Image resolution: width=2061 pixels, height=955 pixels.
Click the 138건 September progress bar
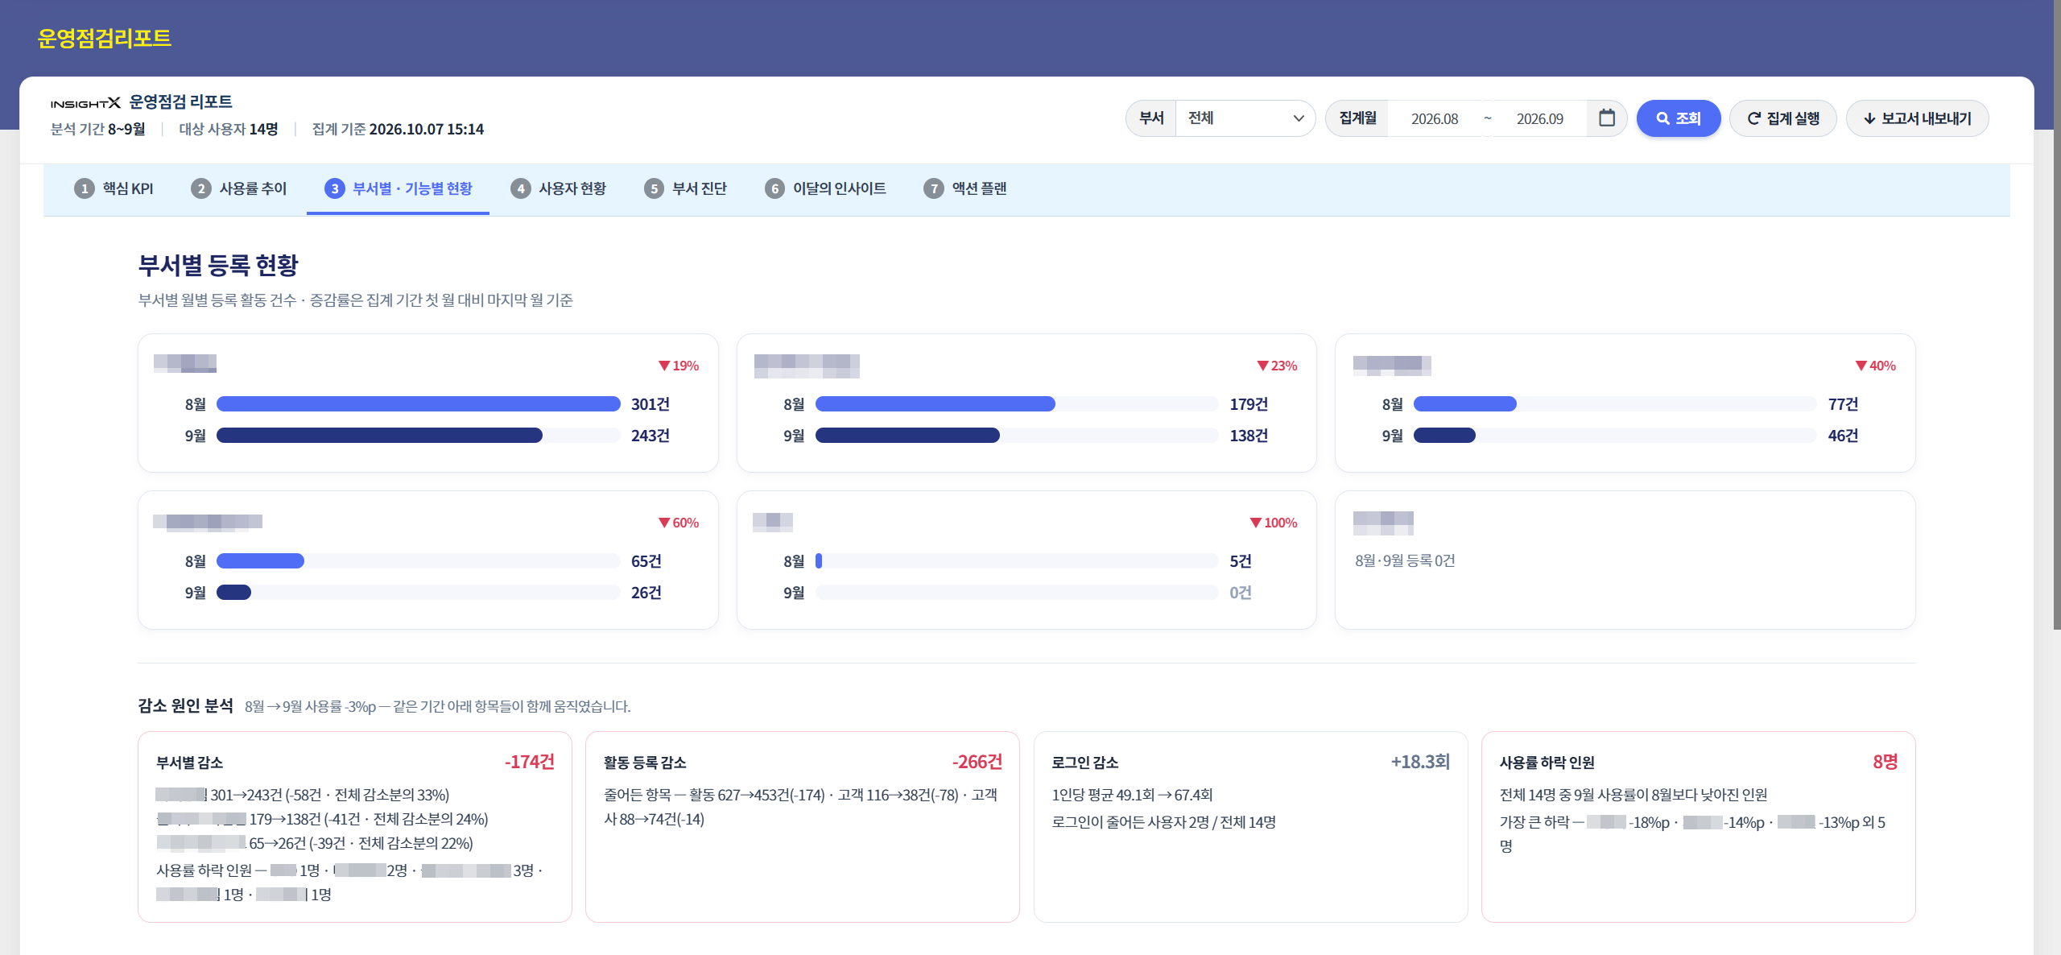point(1017,436)
